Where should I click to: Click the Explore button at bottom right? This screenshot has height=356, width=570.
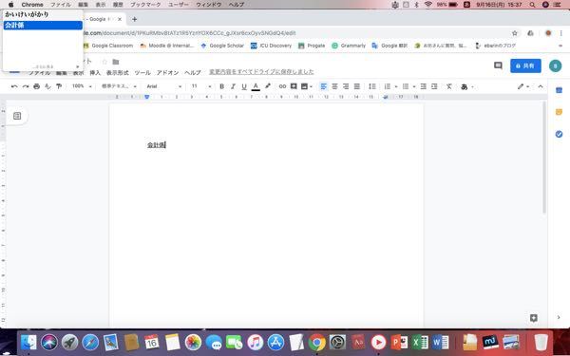pyautogui.click(x=533, y=318)
